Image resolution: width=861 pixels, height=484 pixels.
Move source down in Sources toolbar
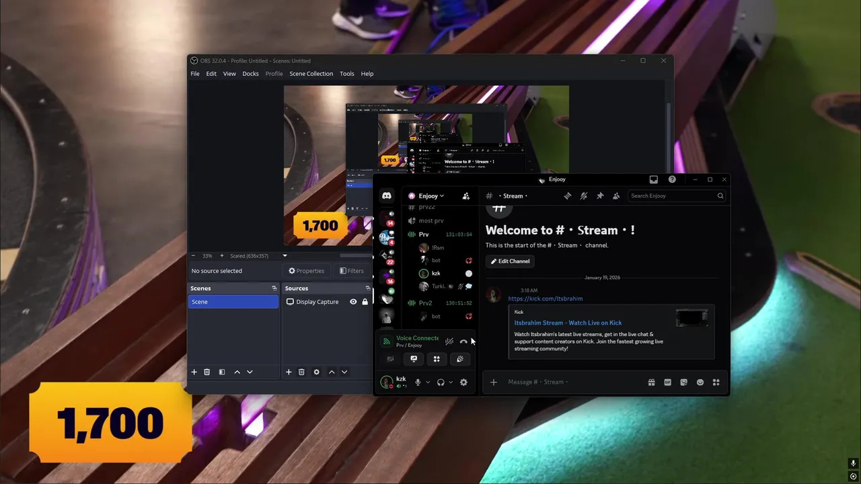(x=344, y=372)
